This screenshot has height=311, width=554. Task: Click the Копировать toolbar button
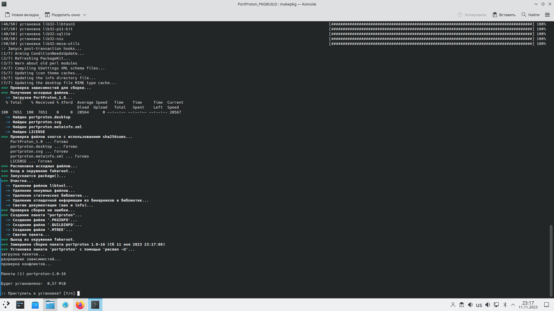pyautogui.click(x=473, y=15)
